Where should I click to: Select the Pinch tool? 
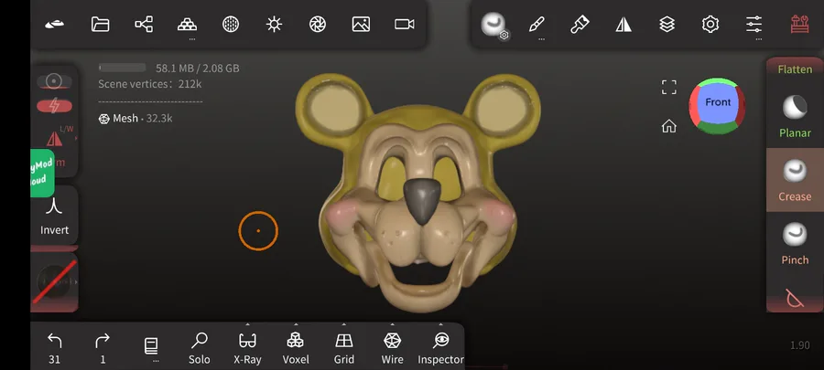pos(795,243)
